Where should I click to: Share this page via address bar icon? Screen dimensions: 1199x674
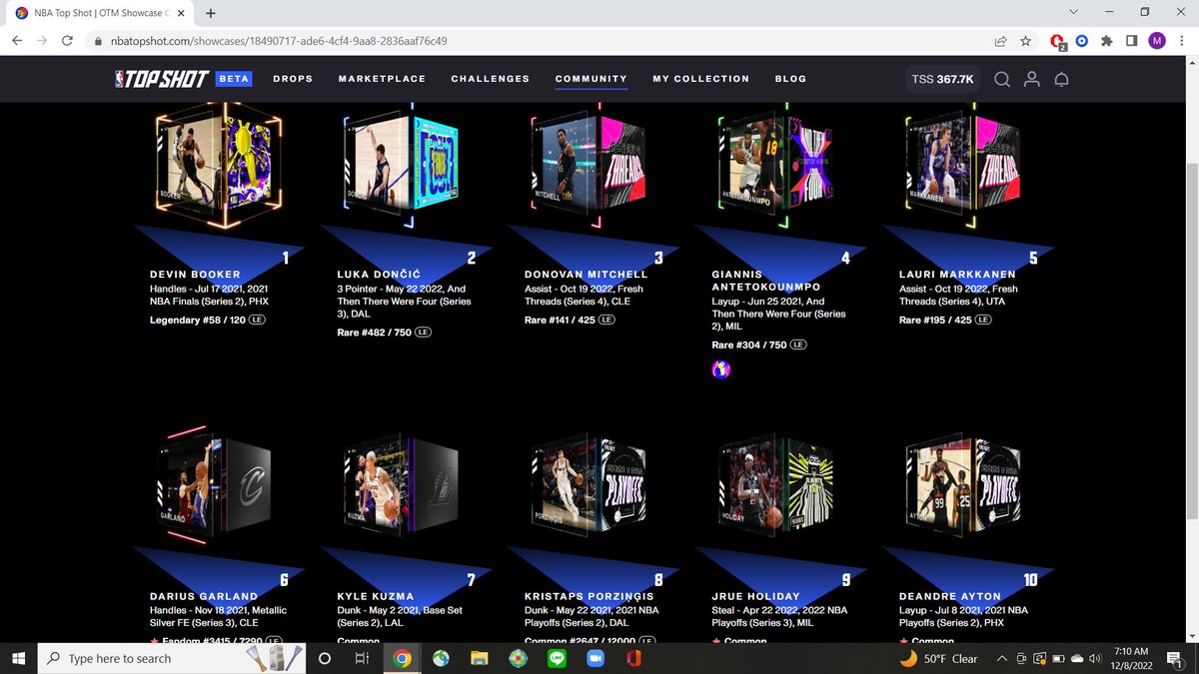[x=999, y=41]
